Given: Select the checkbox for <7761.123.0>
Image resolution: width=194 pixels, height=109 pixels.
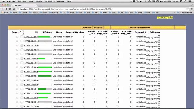Looking at the screenshot, I should [17, 67].
